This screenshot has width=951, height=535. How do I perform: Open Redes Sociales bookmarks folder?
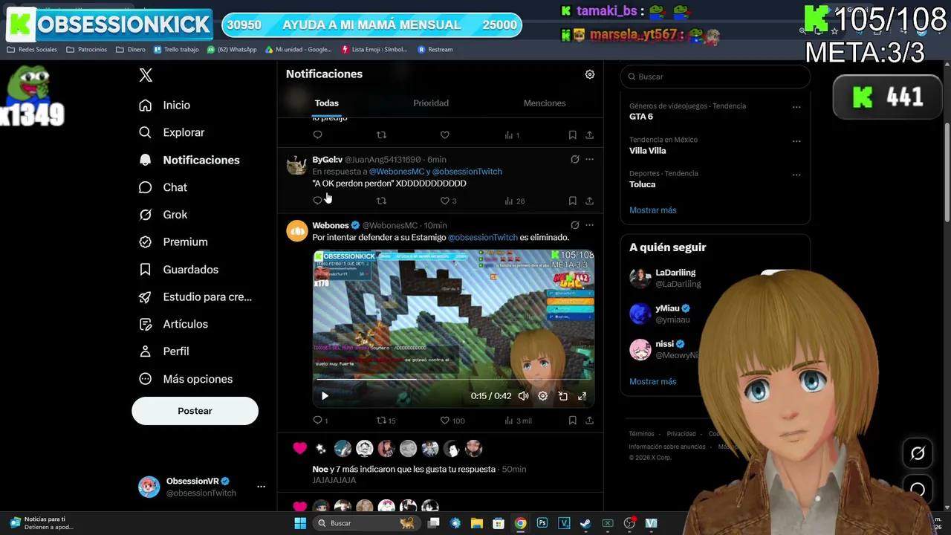point(31,50)
